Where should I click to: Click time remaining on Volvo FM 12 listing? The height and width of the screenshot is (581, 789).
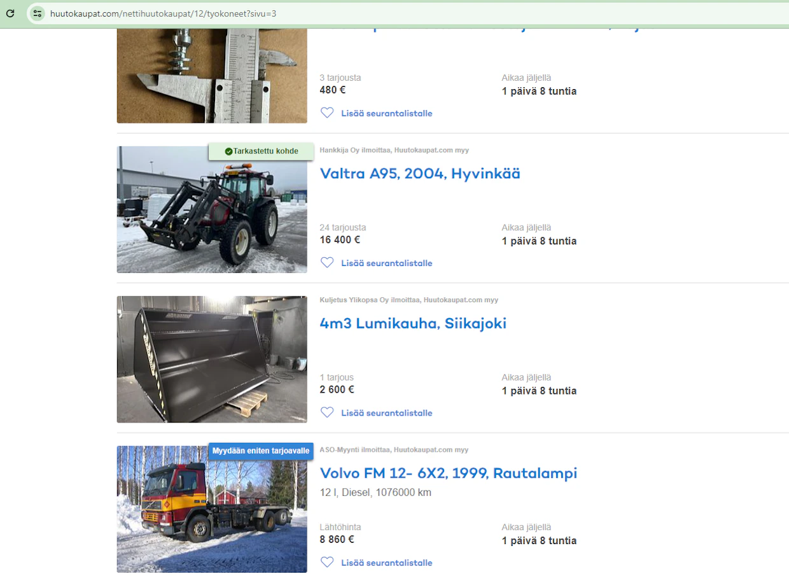pos(539,541)
